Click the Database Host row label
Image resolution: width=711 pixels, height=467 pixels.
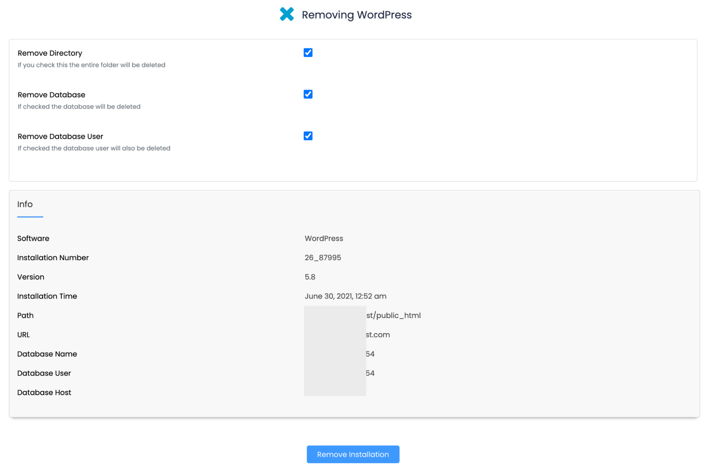(x=44, y=392)
